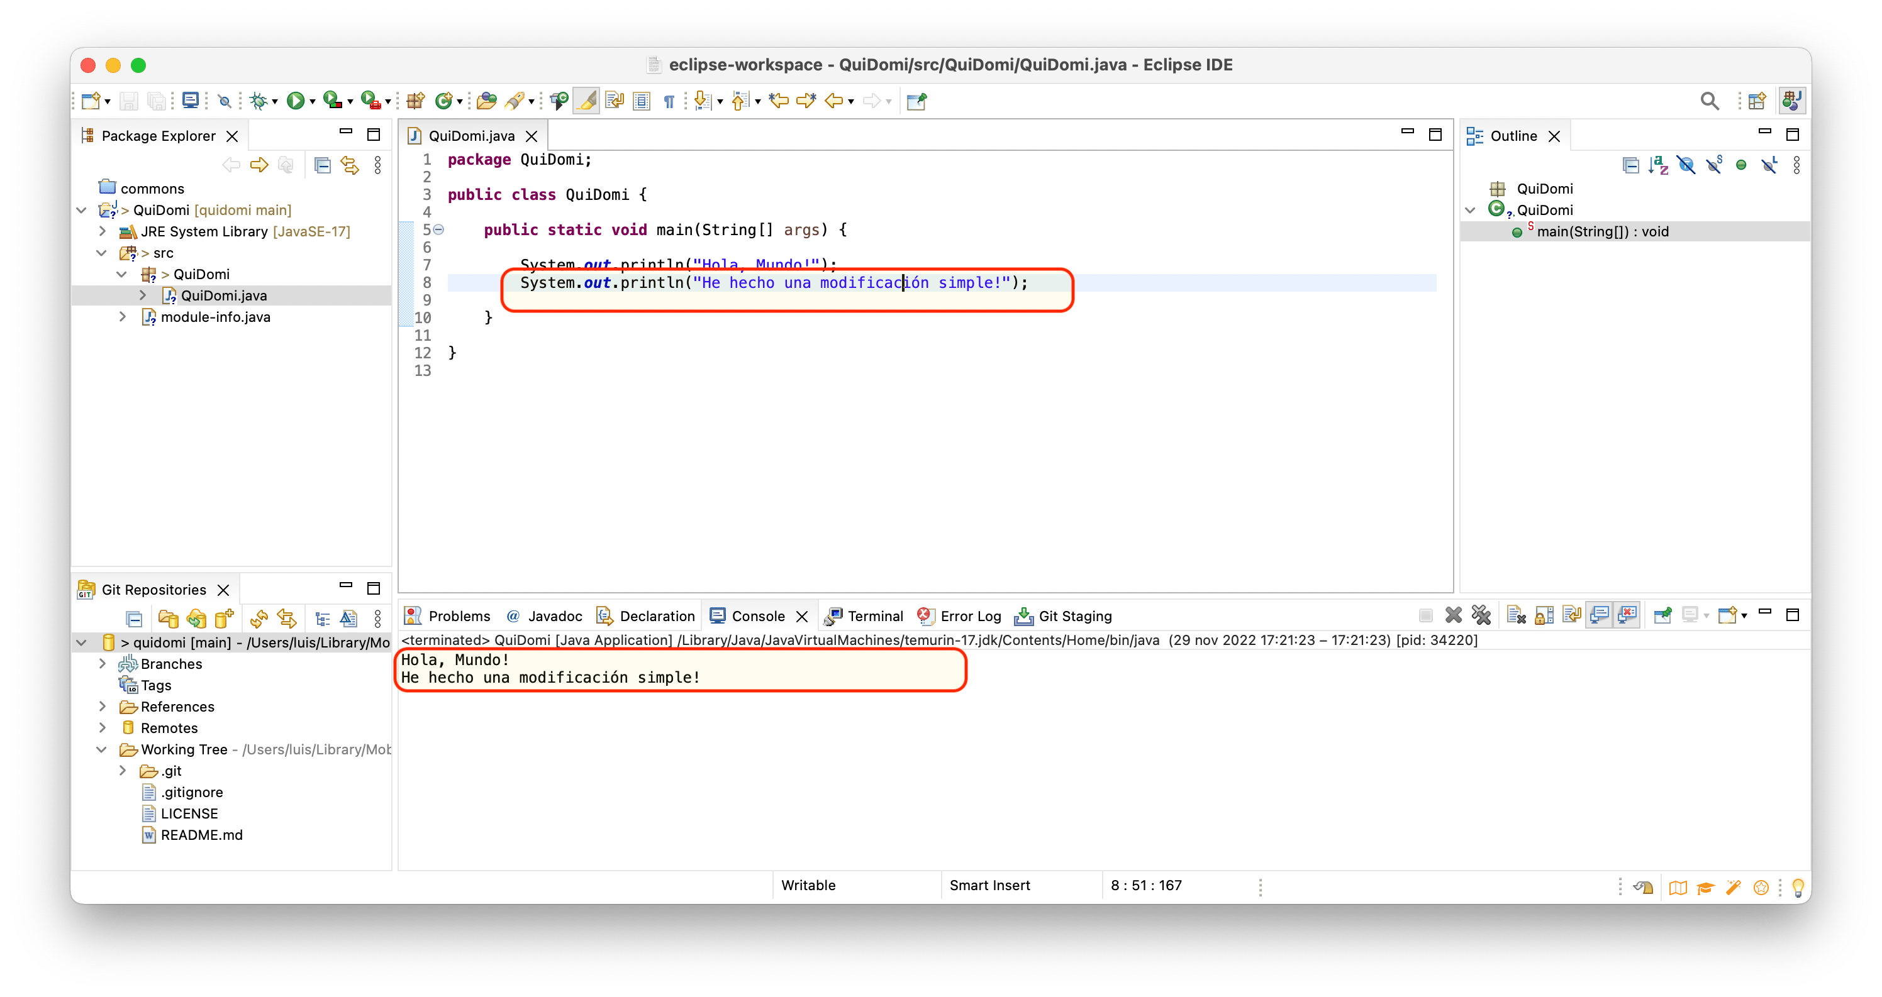This screenshot has width=1882, height=997.
Task: Toggle Mark Occurrences highlighter button
Action: tap(587, 101)
